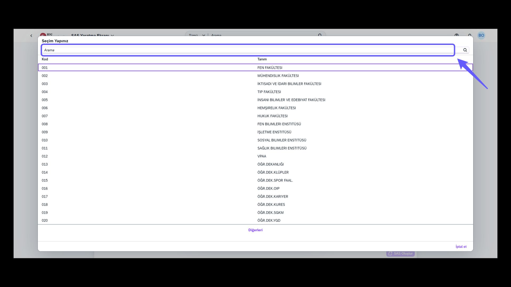Select FEN BILIMLERI ENSTITÜSÜ row
511x287 pixels.
[256, 124]
